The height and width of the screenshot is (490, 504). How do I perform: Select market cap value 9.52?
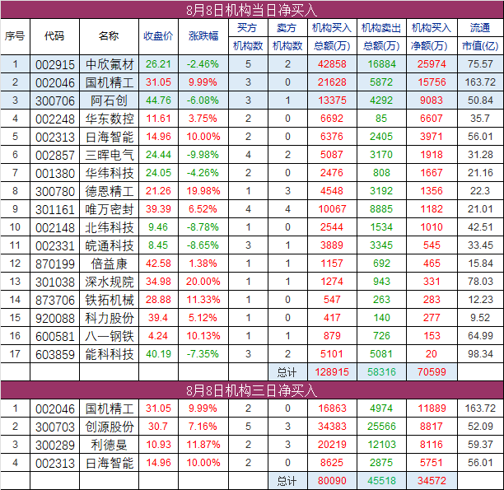tap(480, 318)
